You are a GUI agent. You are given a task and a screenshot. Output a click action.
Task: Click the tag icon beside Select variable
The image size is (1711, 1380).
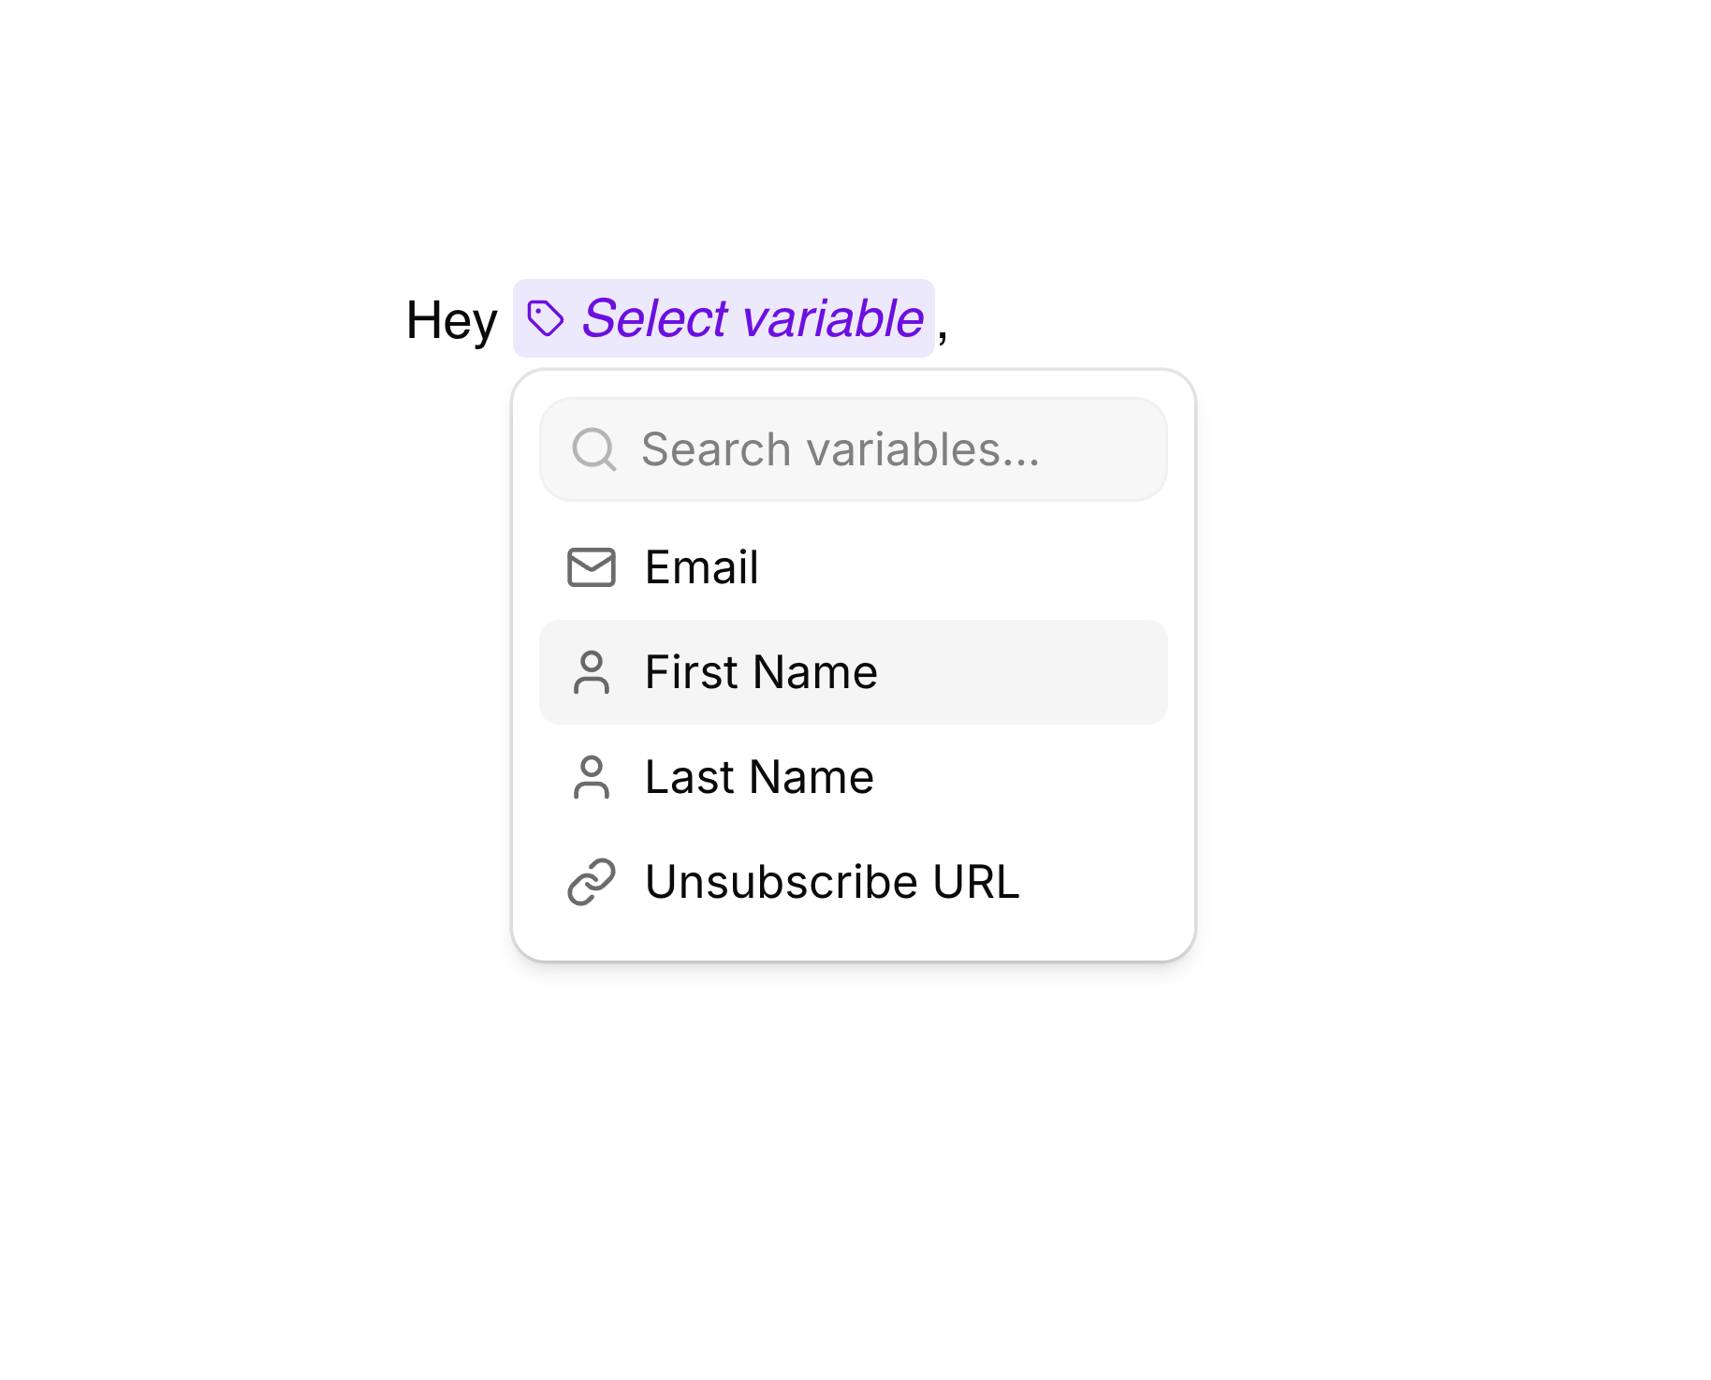548,319
